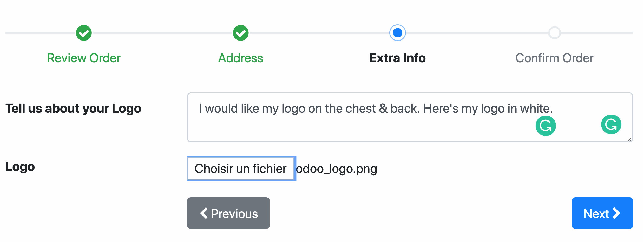Select the Extra Info step label

(398, 58)
